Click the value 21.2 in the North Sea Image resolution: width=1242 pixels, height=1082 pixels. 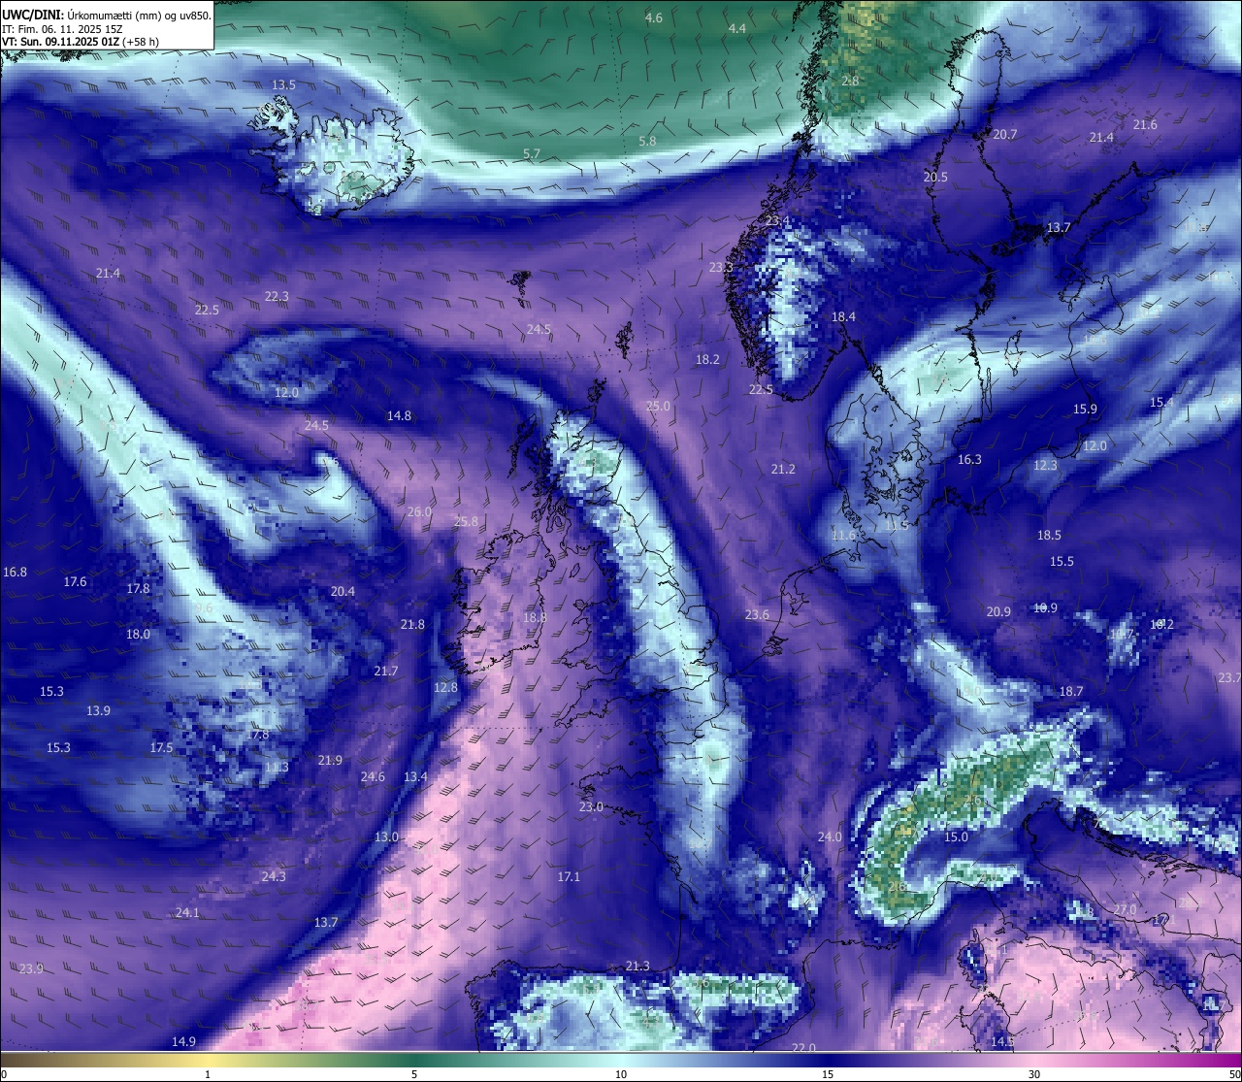tap(783, 470)
